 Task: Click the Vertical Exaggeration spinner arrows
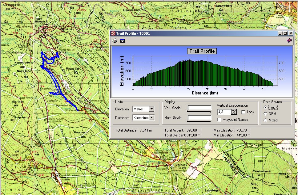coord(234,112)
